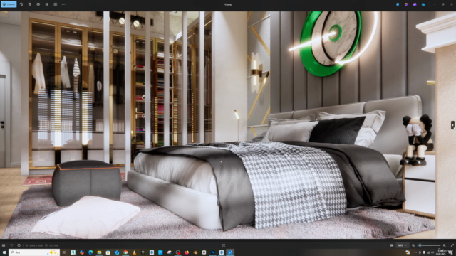The height and width of the screenshot is (256, 456).
Task: Open VLC media player from the taskbar
Action: (134, 252)
